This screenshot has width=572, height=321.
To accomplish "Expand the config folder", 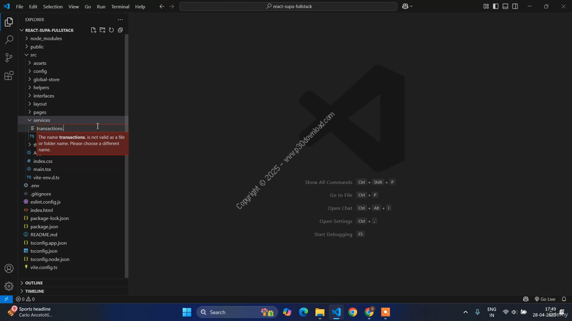I will (x=40, y=71).
